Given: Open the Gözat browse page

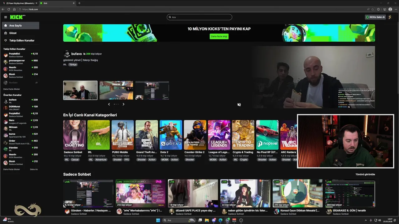Looking at the screenshot, I should click(20, 33).
